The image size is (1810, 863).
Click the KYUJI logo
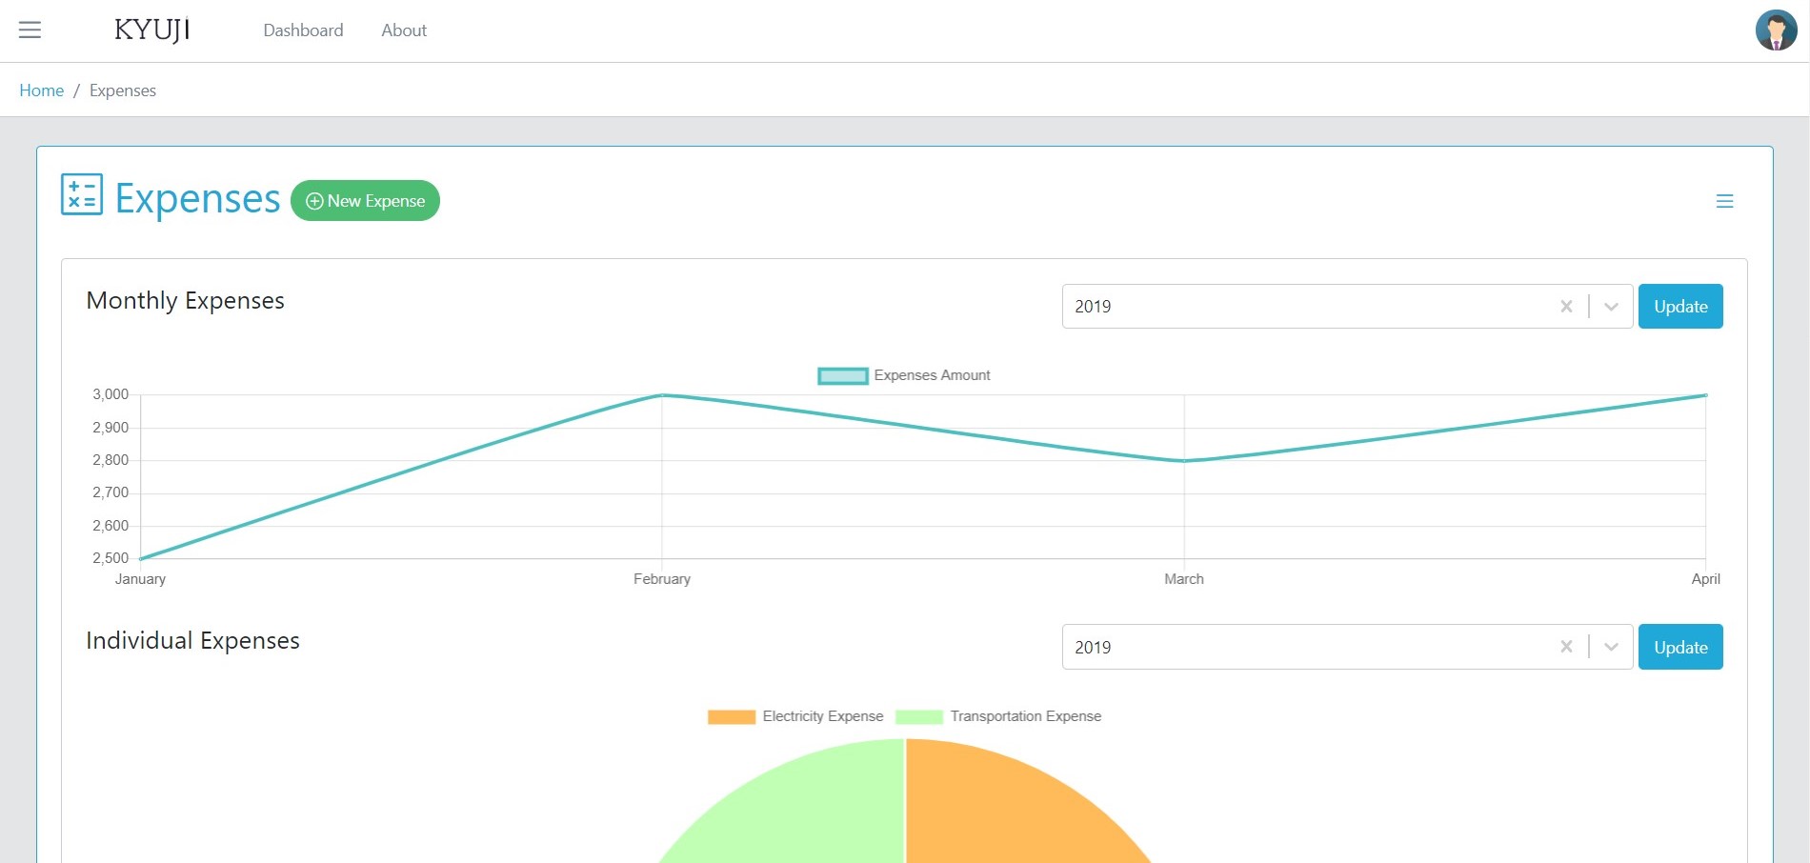pyautogui.click(x=152, y=30)
